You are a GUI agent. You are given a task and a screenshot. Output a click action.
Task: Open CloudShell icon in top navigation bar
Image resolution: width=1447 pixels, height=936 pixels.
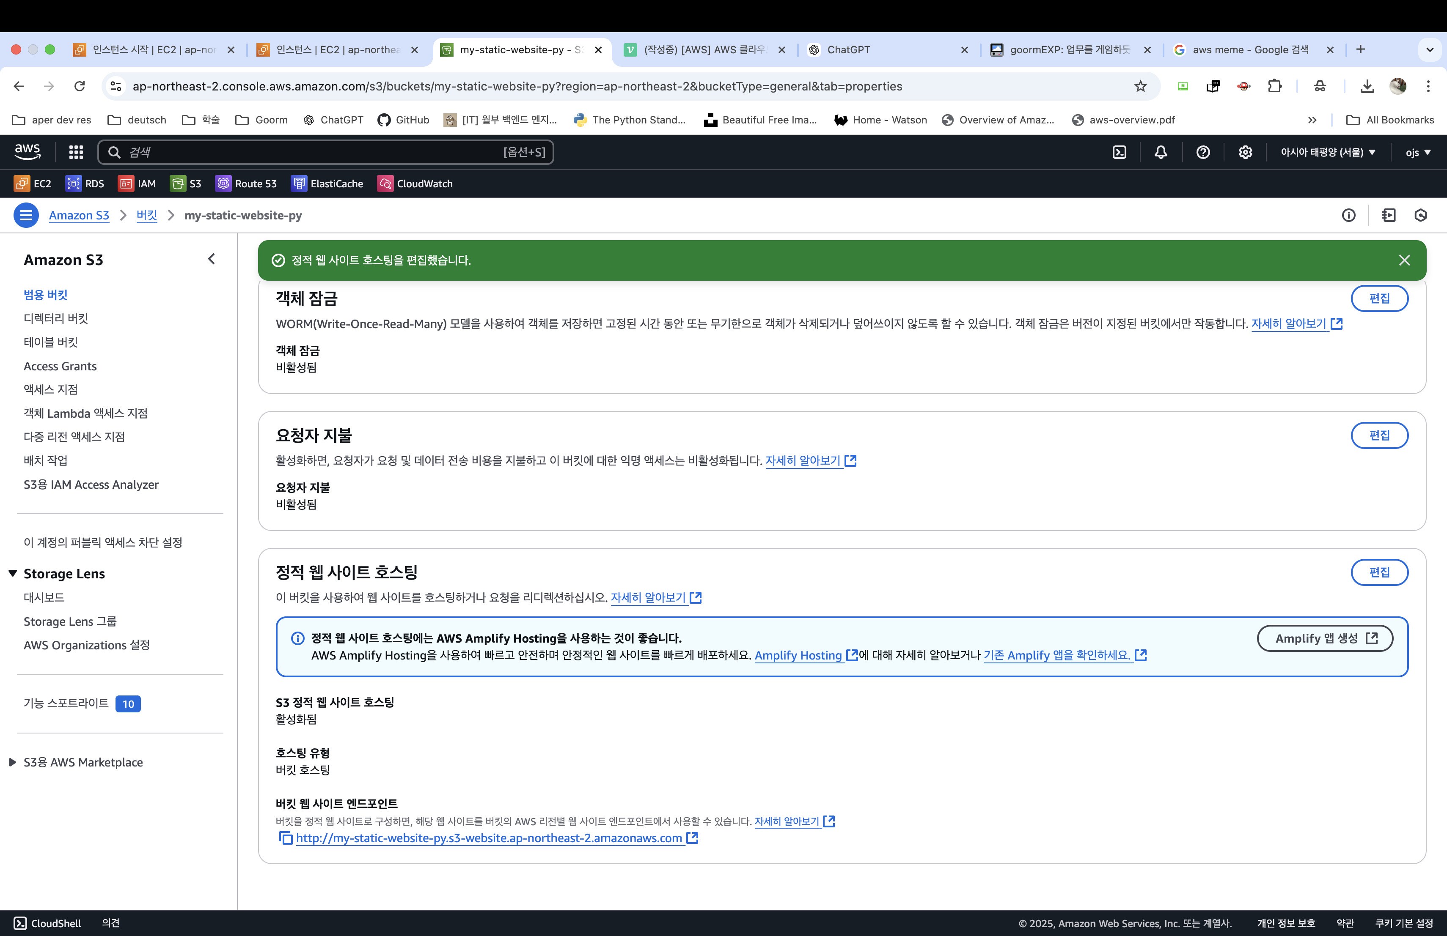coord(1119,152)
